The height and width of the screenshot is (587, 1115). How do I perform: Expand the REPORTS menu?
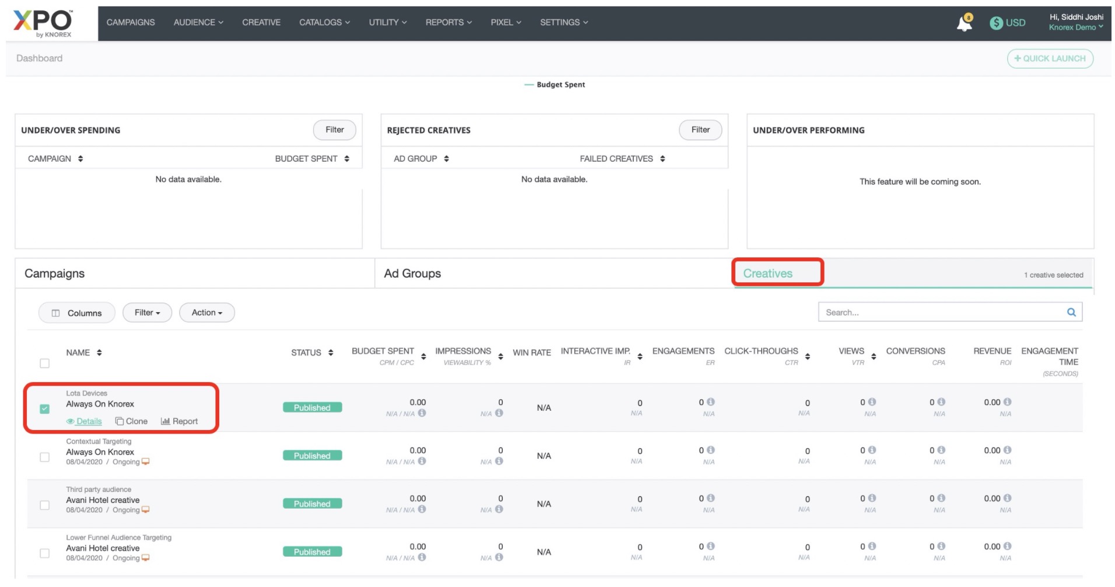point(448,22)
